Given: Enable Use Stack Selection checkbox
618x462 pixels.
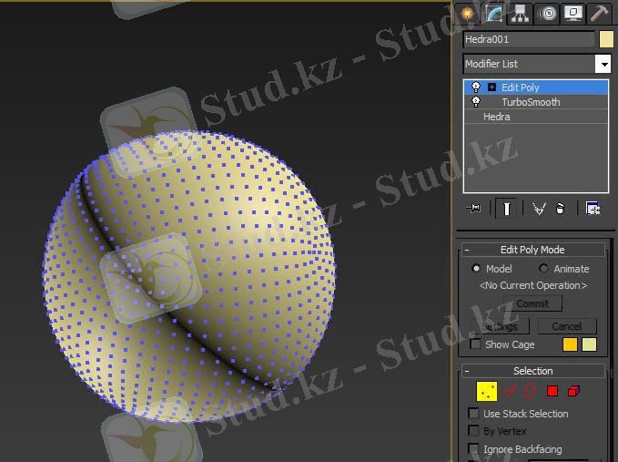Looking at the screenshot, I should pos(474,414).
